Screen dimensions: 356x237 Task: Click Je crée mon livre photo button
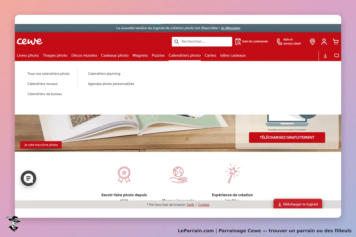(41, 145)
